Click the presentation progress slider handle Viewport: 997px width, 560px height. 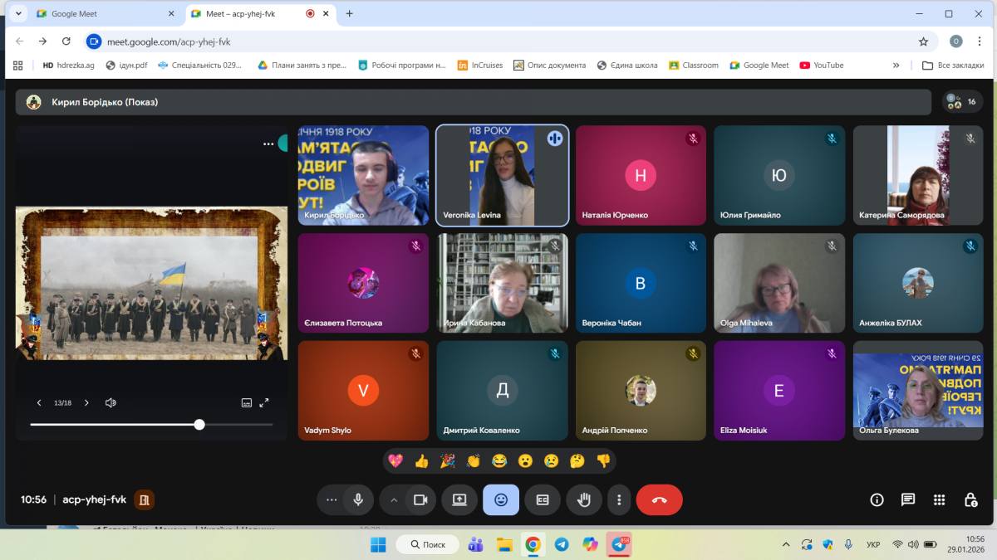[199, 424]
